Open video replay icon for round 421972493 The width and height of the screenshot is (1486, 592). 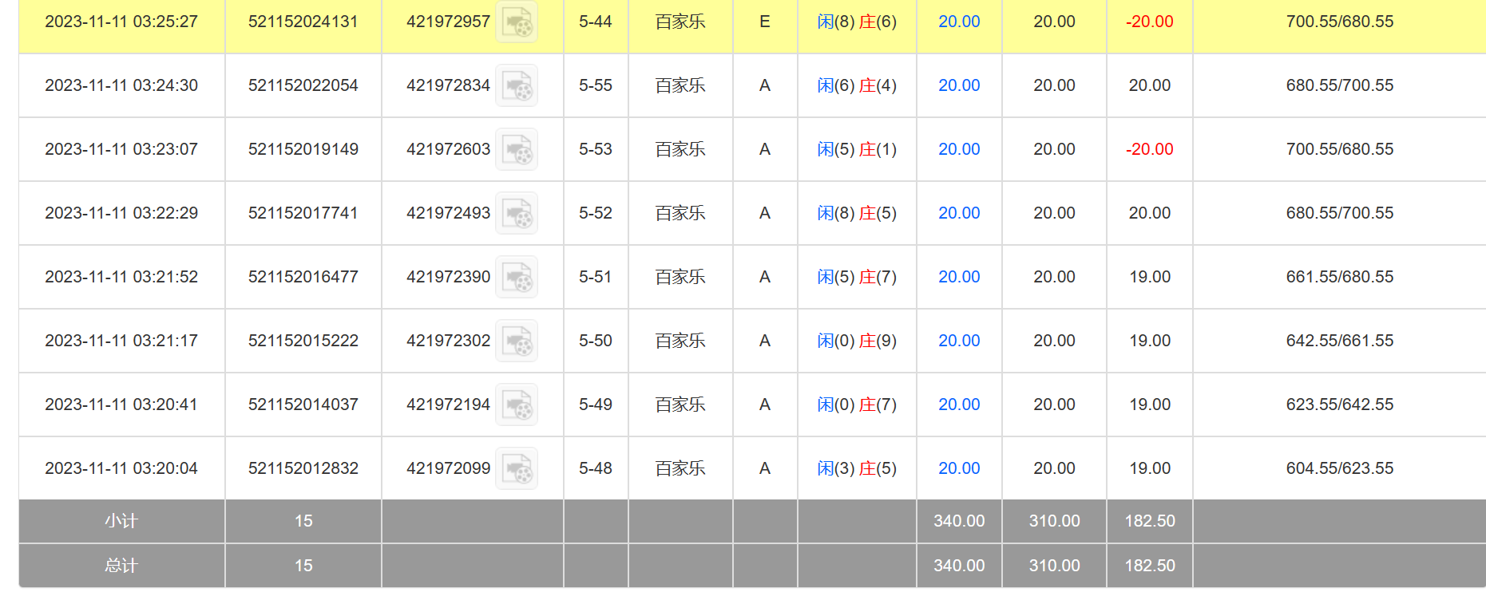pyautogui.click(x=517, y=213)
